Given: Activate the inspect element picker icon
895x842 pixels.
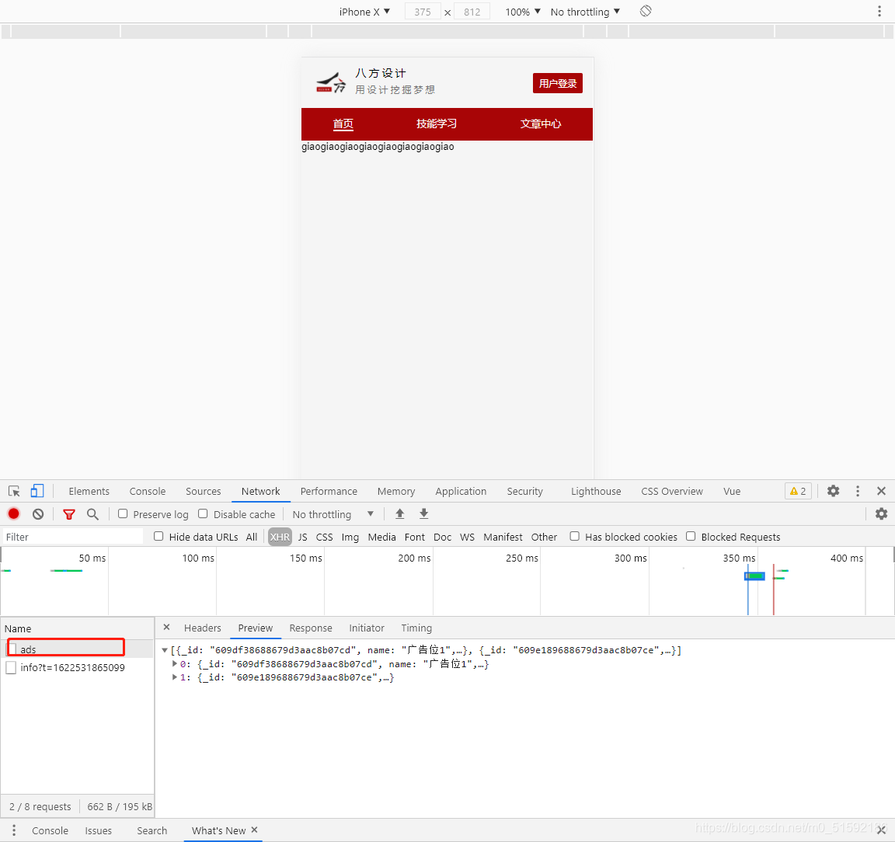Looking at the screenshot, I should point(14,491).
